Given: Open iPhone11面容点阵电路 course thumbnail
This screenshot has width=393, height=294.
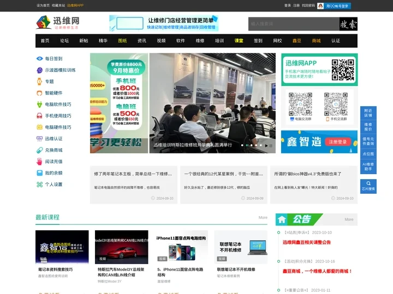Looking at the screenshot, I should pyautogui.click(x=181, y=247).
